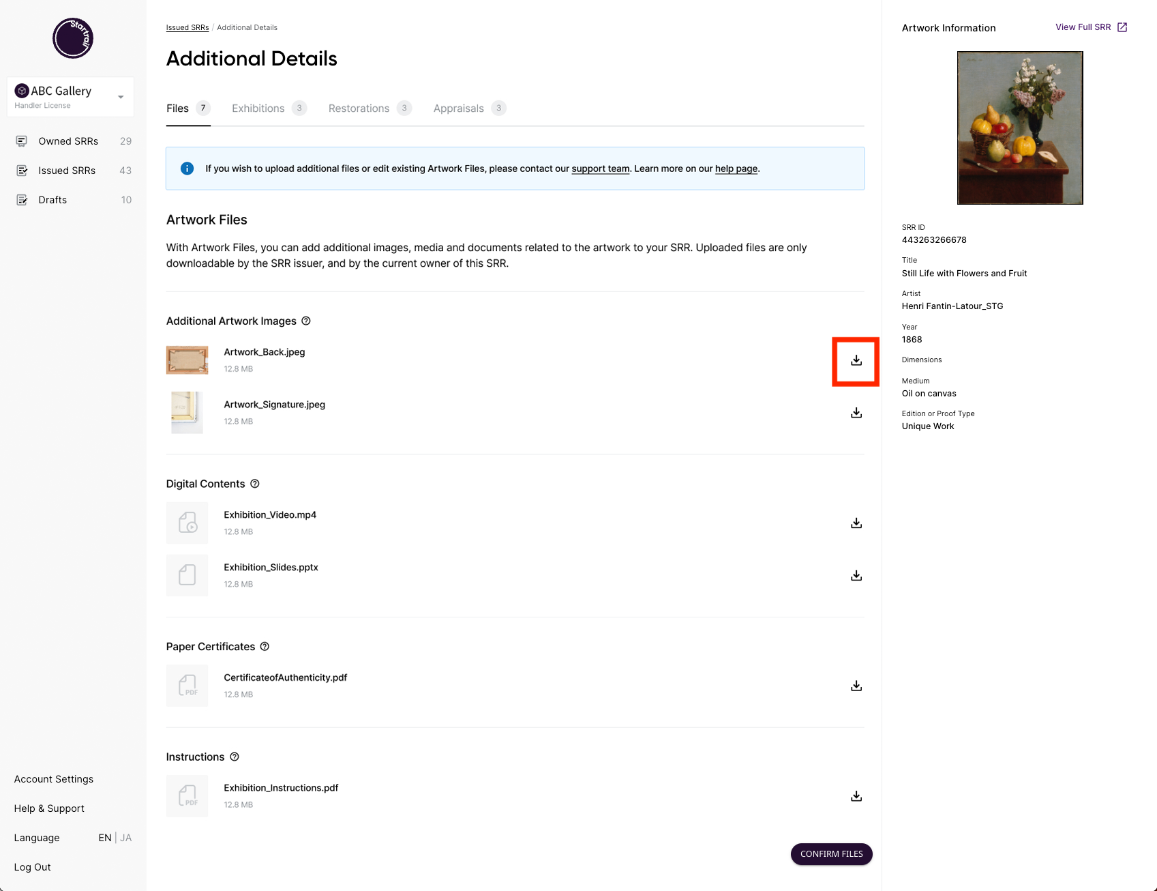
Task: Click the Startrail logo
Action: [x=73, y=38]
